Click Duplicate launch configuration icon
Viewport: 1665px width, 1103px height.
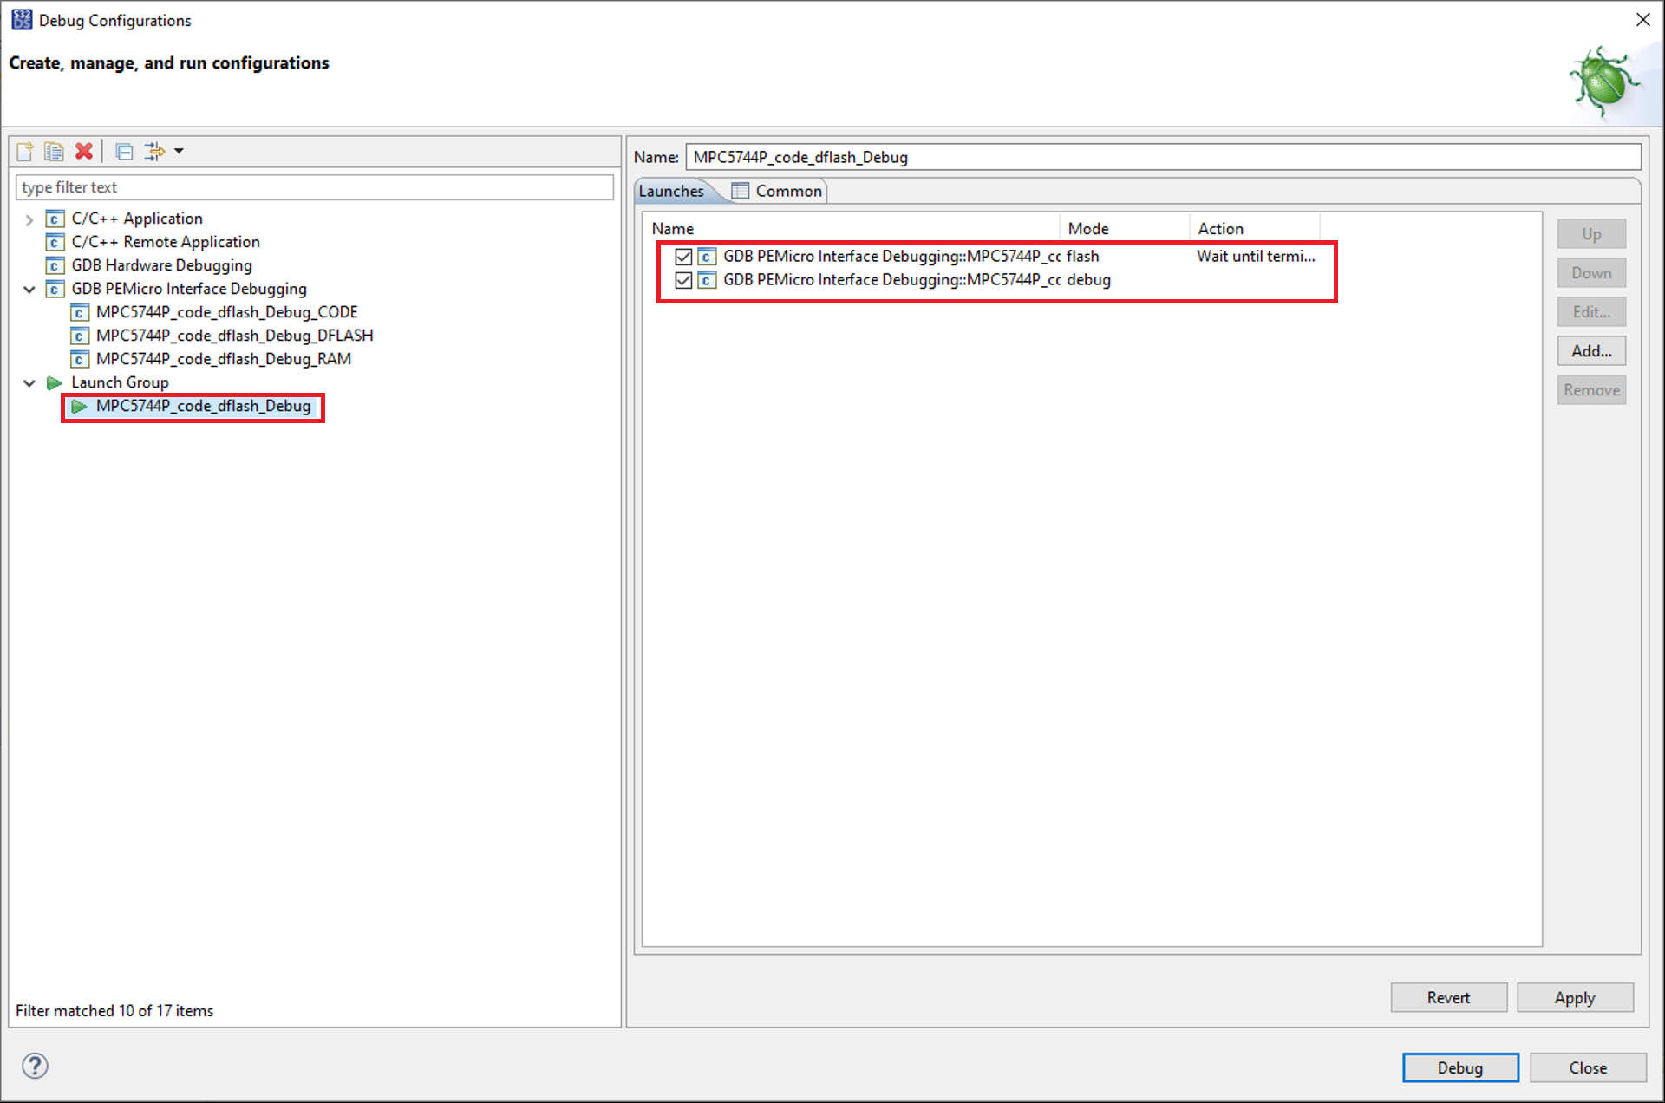click(x=54, y=152)
